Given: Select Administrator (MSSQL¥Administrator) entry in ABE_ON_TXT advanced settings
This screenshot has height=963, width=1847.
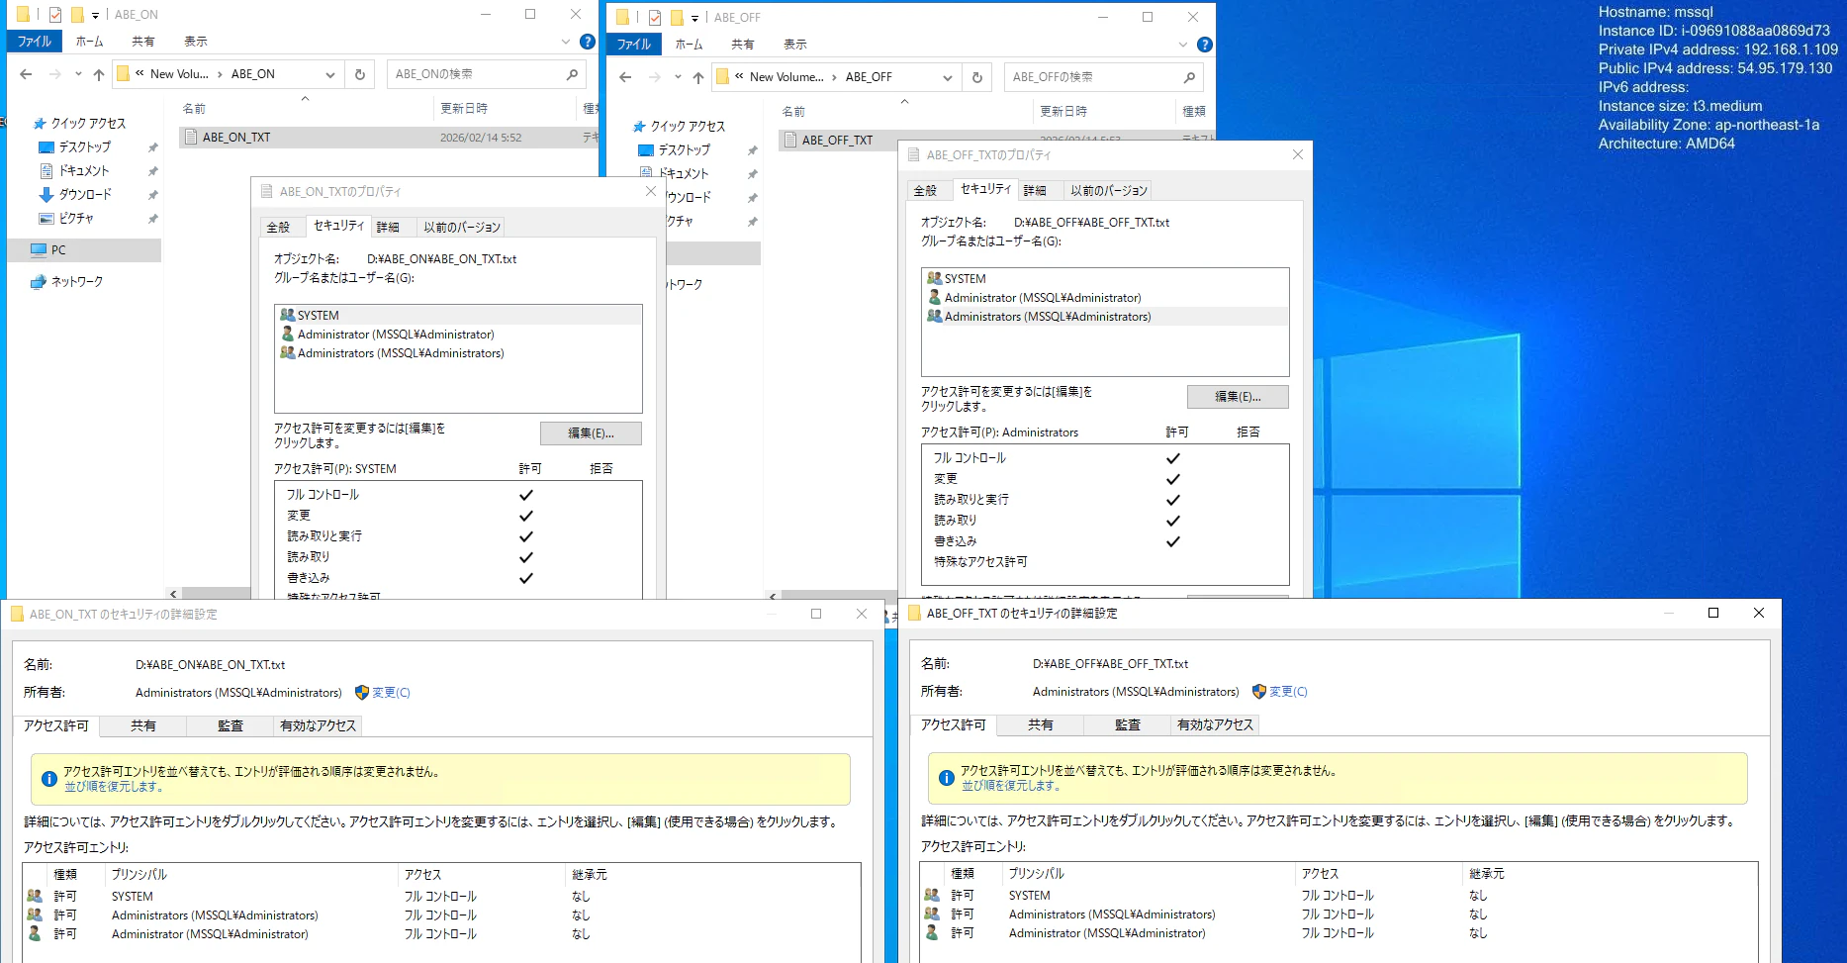Looking at the screenshot, I should [x=441, y=934].
